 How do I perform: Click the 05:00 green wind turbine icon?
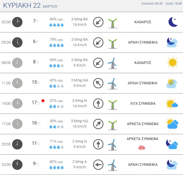pos(112,42)
